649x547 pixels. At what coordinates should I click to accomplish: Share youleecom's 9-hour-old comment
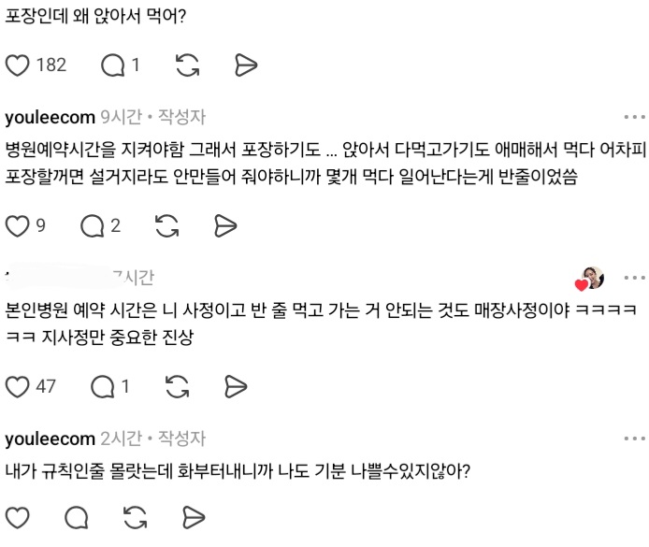tap(224, 225)
